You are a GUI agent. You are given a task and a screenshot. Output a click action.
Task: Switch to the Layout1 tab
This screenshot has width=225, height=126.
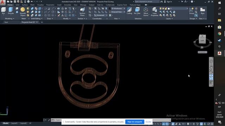[14, 123]
